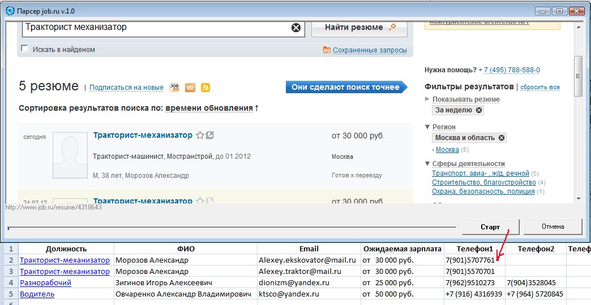This screenshot has height=305, width=591.
Task: Select phone cell 7(901)5707761
Action: click(474, 260)
